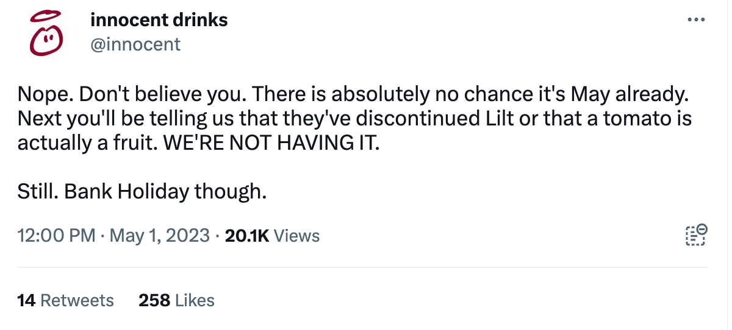The height and width of the screenshot is (330, 732).
Task: Click the word May in the tweet body
Action: pos(589,94)
